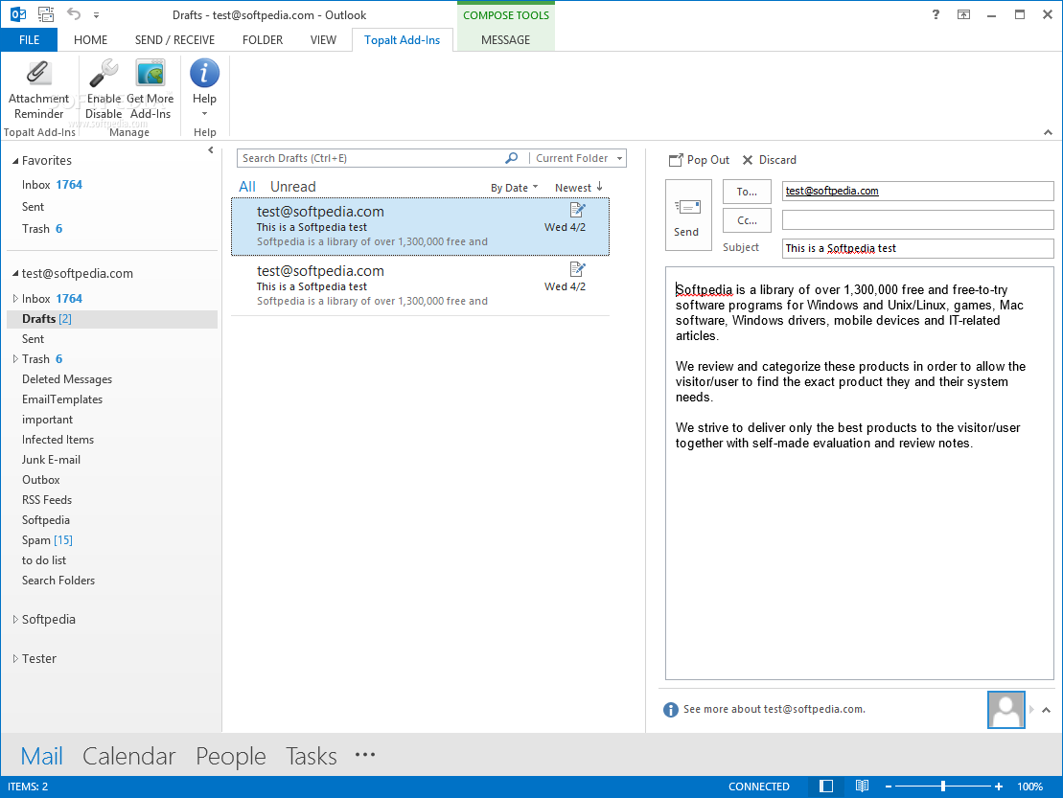Send the message with envelope button
Viewport: 1063px width, 798px height.
(688, 216)
